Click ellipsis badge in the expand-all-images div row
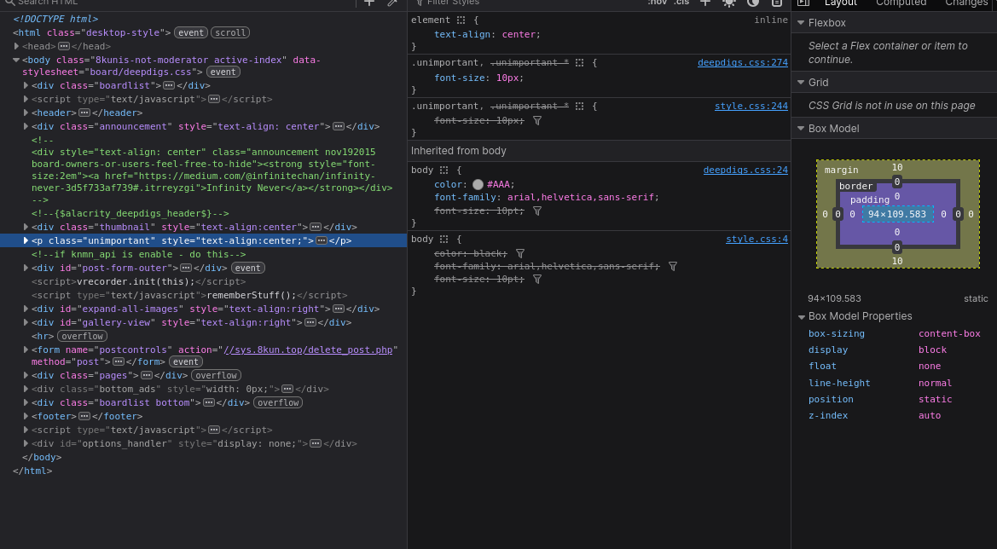997x549 pixels. point(339,309)
